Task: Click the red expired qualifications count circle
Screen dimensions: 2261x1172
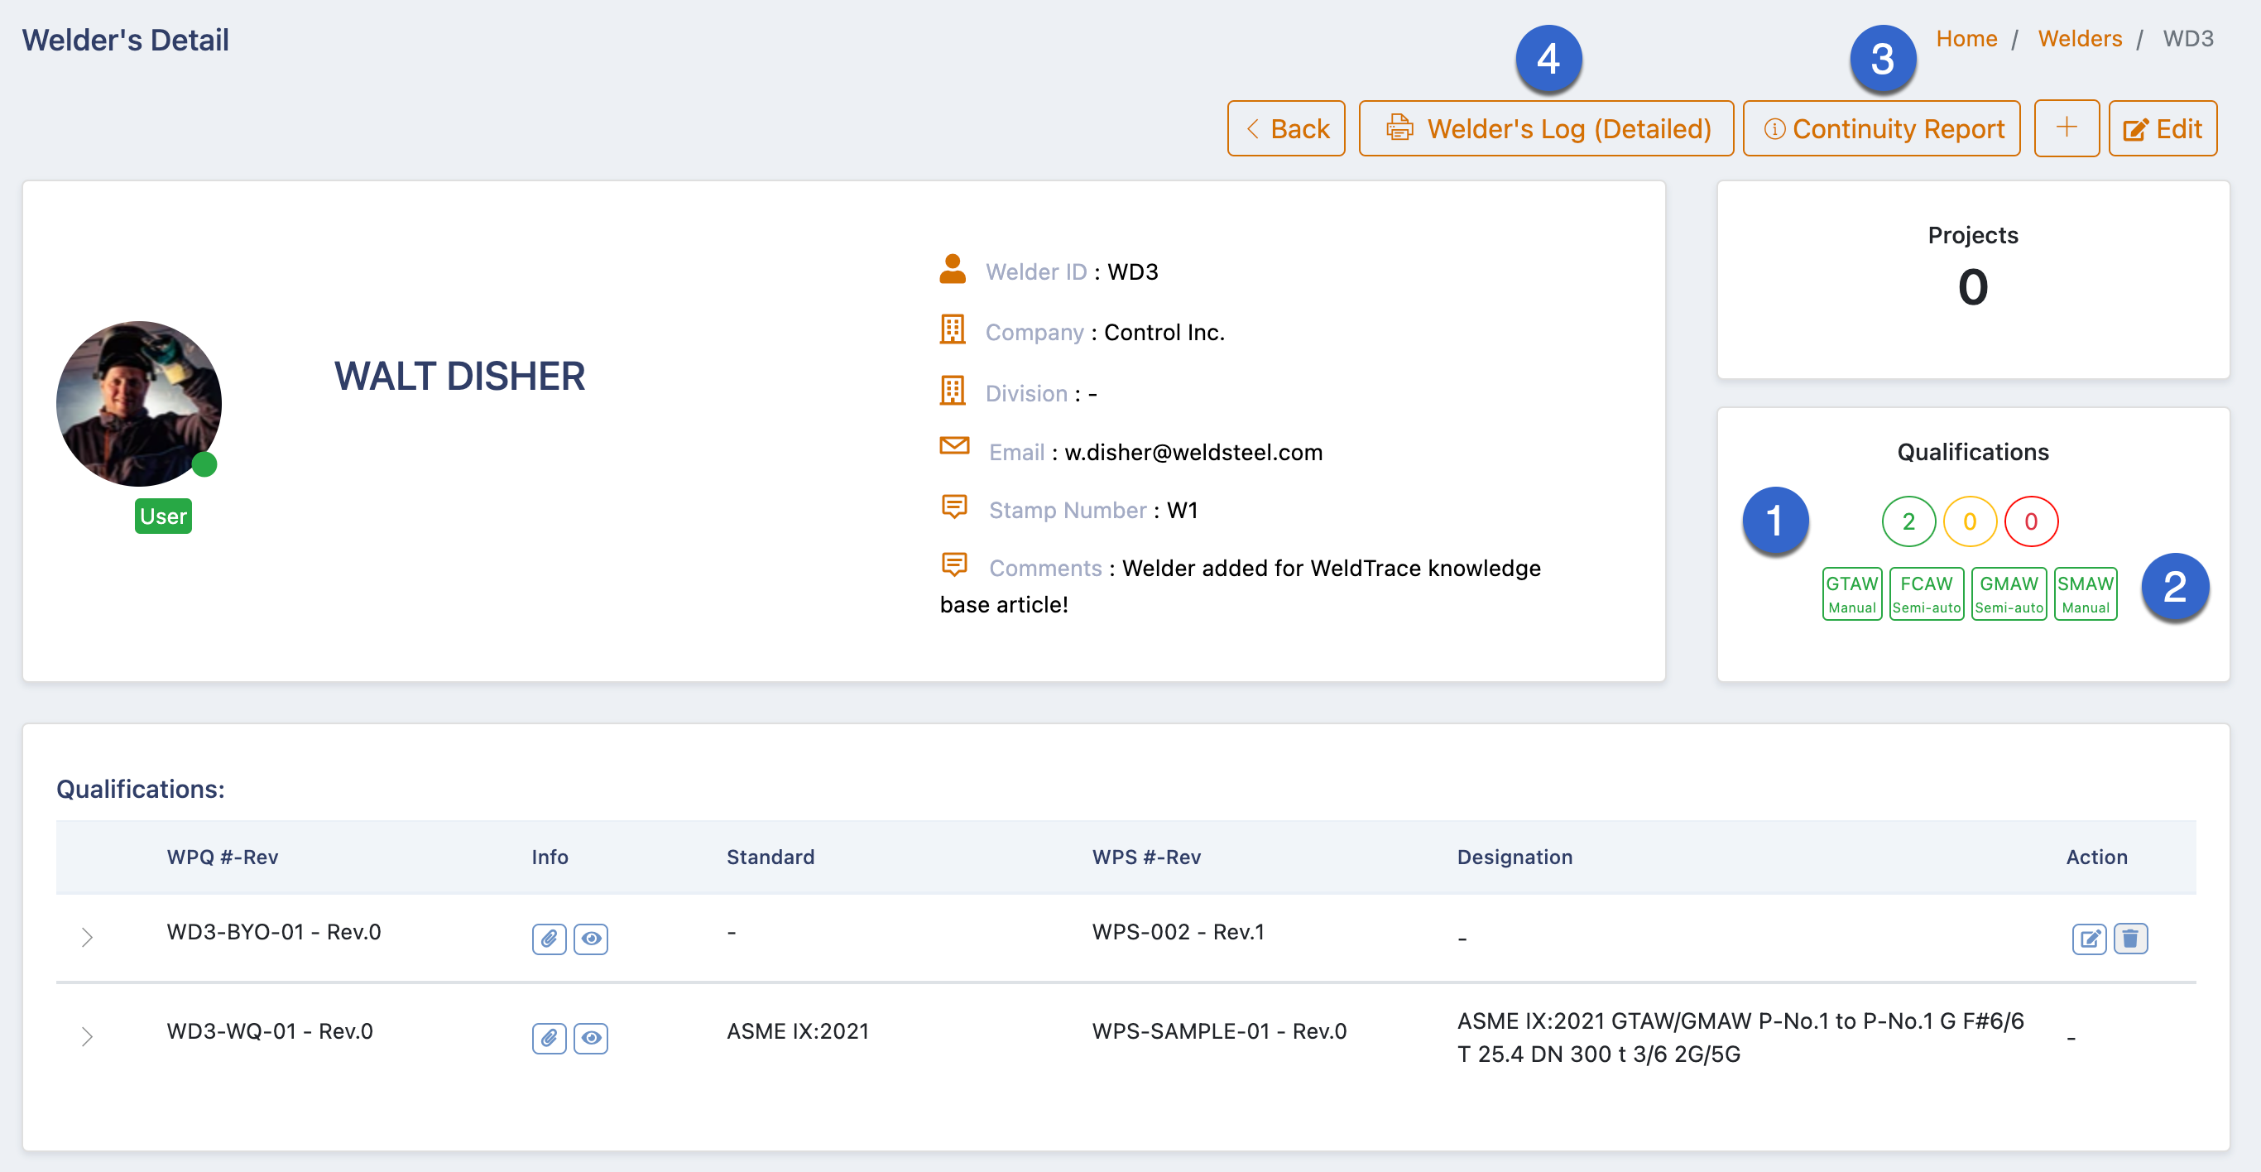Action: [2031, 521]
